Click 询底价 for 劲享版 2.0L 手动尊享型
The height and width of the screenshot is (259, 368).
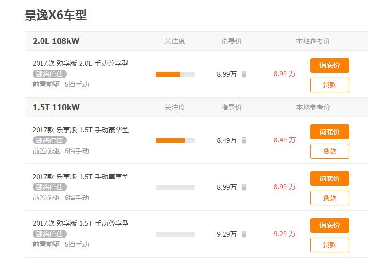[x=330, y=65]
